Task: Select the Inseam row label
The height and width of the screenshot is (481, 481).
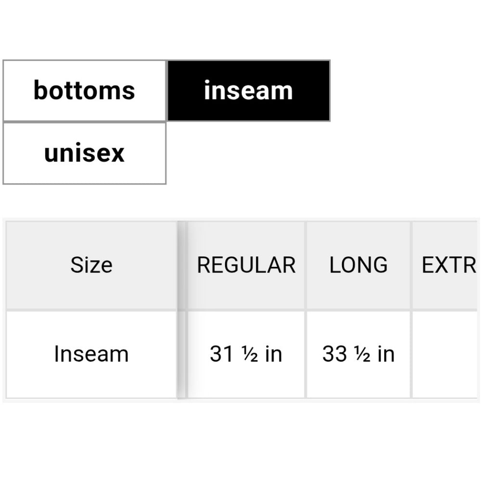Action: pyautogui.click(x=92, y=354)
